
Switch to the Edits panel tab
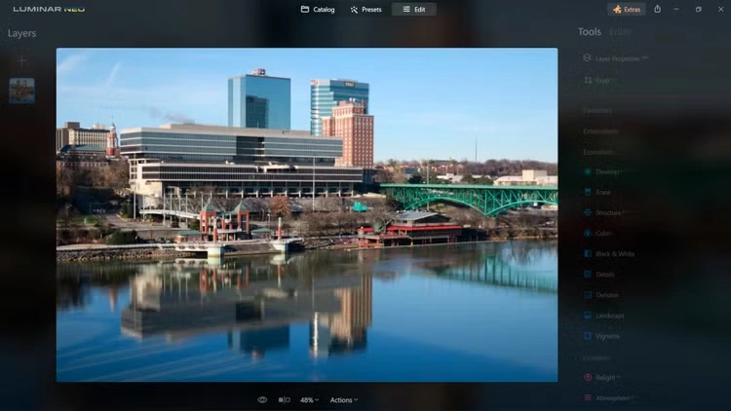click(620, 32)
